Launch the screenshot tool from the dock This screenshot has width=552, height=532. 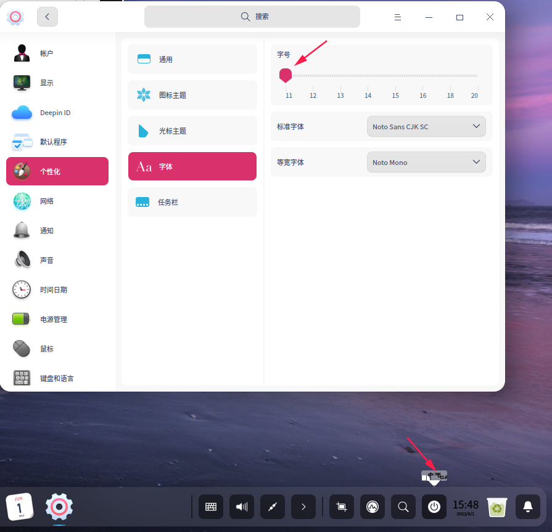point(342,507)
